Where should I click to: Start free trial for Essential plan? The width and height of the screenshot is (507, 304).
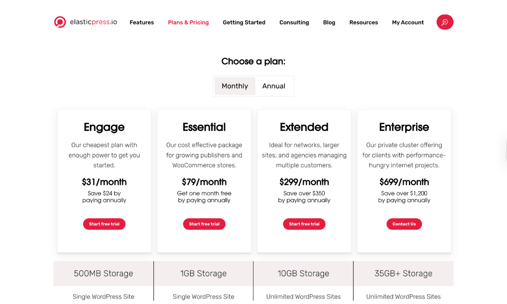click(204, 224)
